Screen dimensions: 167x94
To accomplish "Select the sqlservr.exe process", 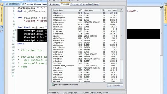I will click(x=85, y=70).
